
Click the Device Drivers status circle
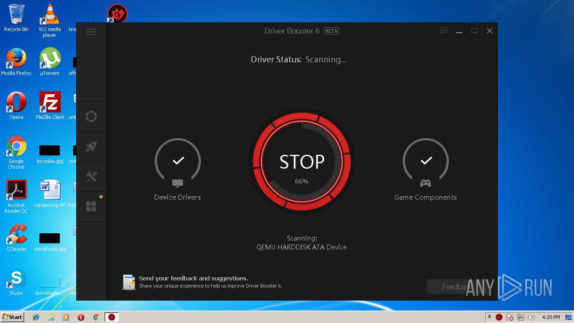pyautogui.click(x=178, y=161)
